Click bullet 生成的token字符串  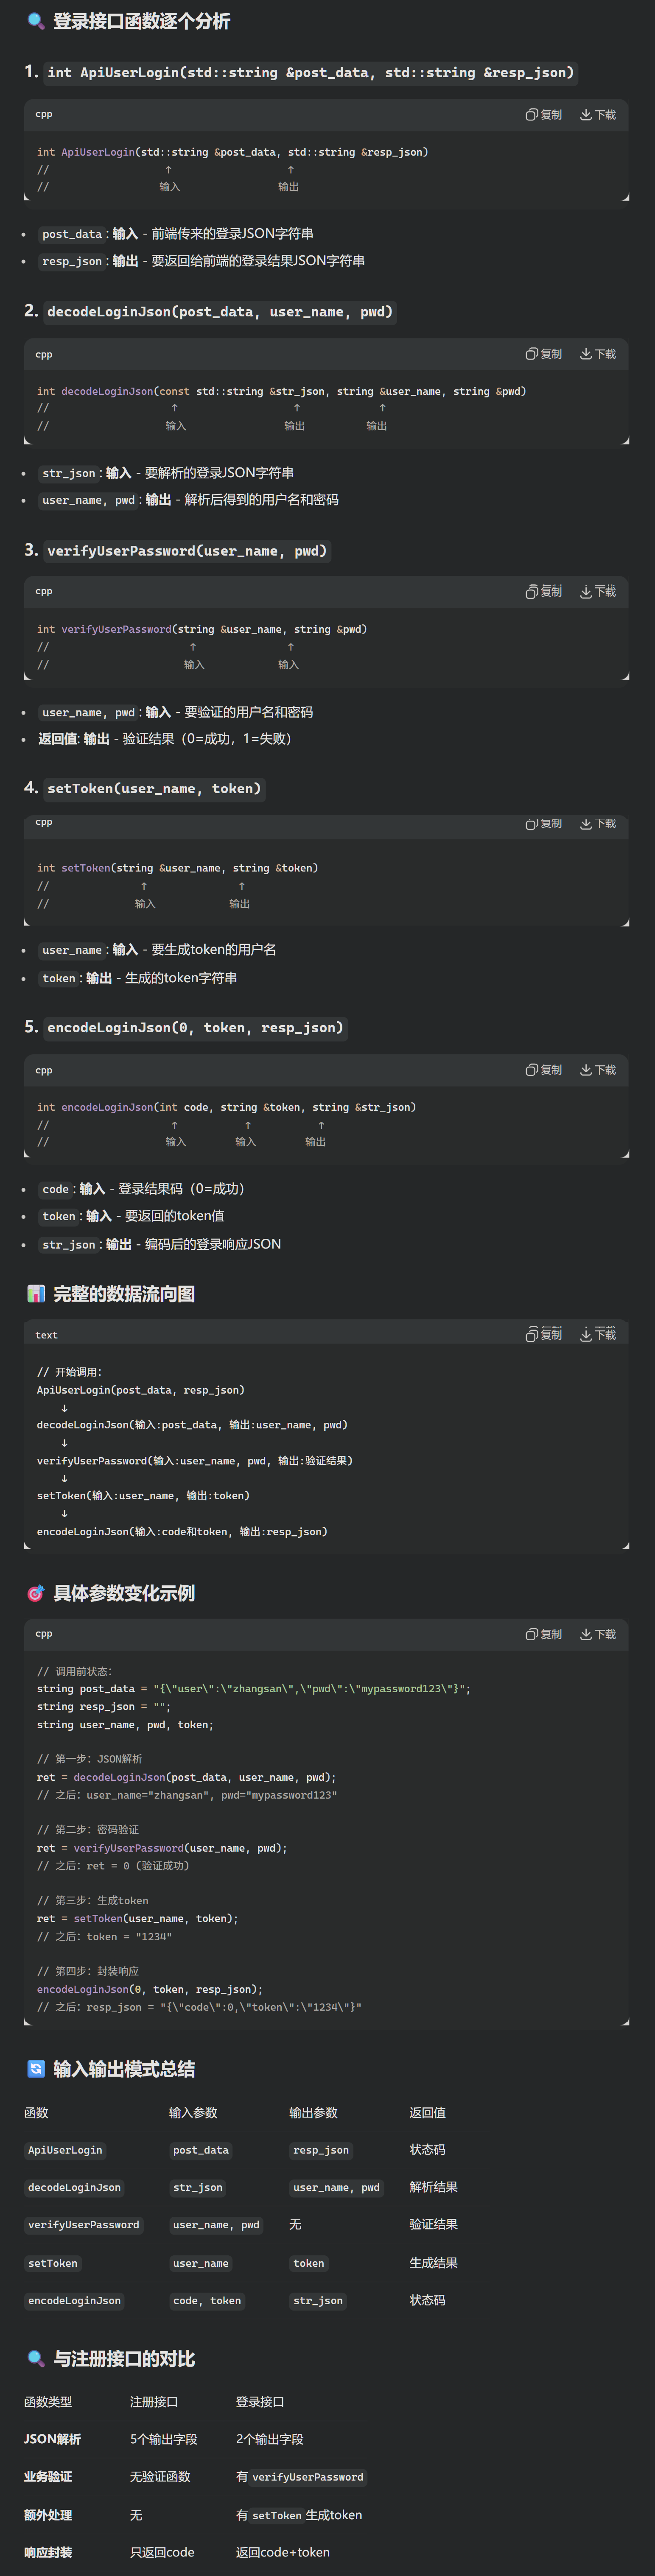point(138,978)
